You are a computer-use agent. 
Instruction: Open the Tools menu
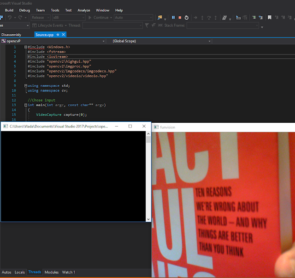[x=55, y=10]
